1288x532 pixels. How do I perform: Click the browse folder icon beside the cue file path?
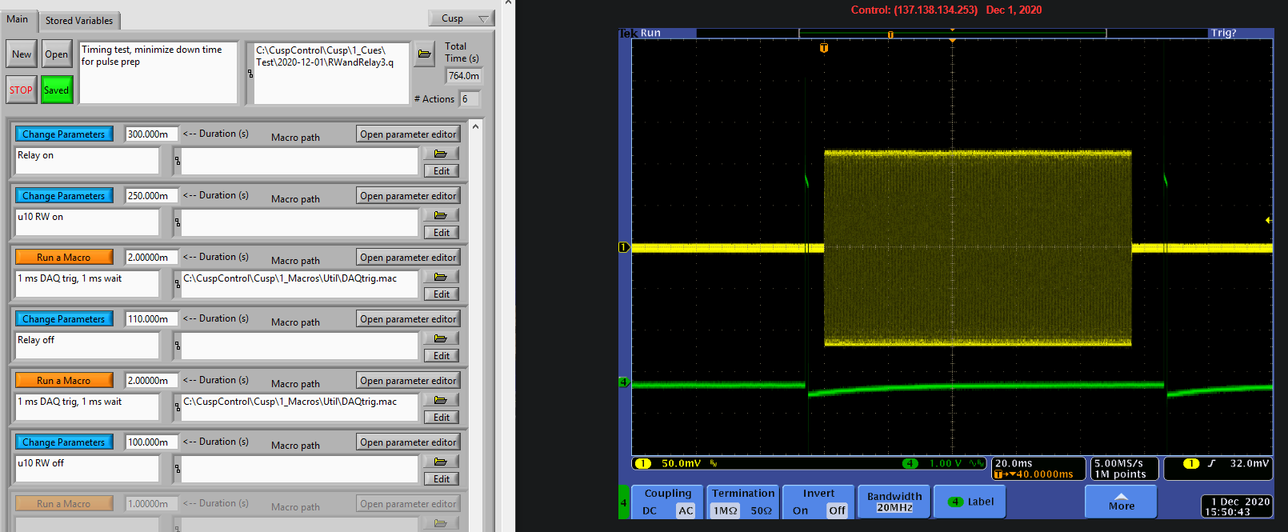425,54
